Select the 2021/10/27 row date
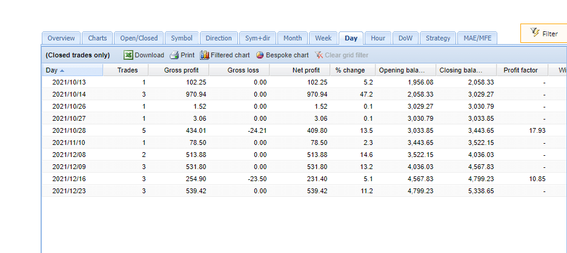 pyautogui.click(x=69, y=118)
